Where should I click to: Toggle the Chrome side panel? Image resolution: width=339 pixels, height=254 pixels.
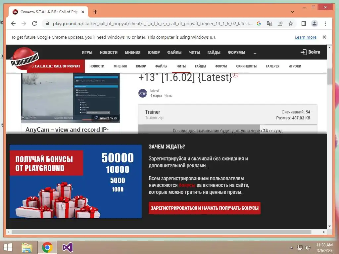coord(304,23)
